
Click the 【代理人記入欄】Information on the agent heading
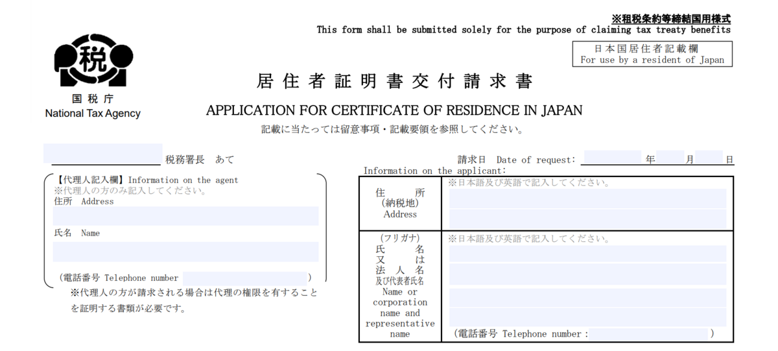(x=146, y=180)
